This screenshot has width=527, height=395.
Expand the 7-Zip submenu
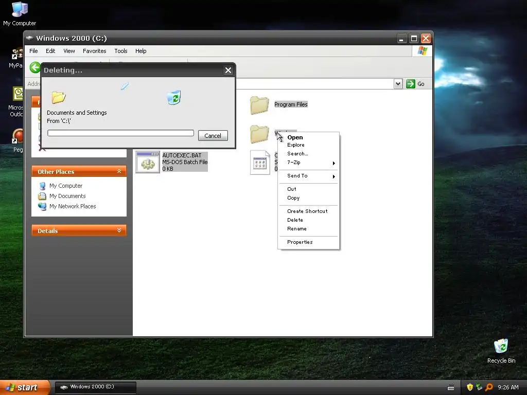[308, 163]
